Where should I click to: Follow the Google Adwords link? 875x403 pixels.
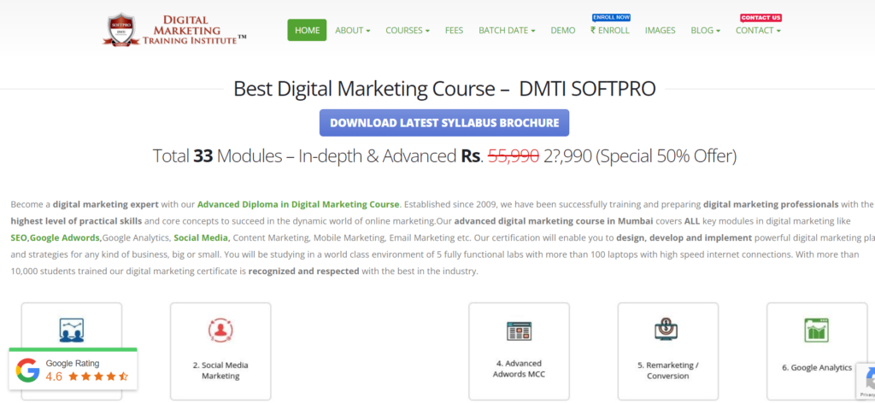[66, 237]
